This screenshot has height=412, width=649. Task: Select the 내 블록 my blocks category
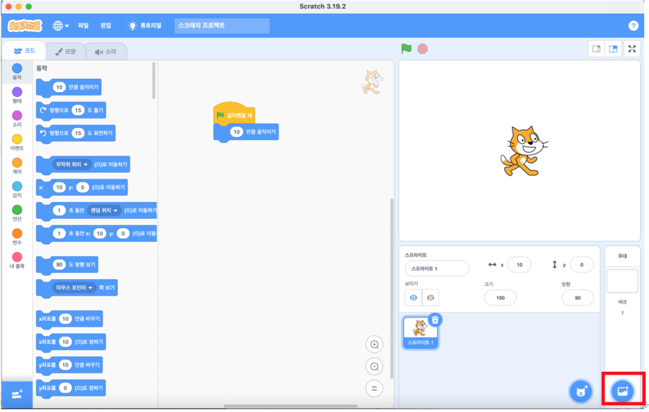pyautogui.click(x=17, y=260)
